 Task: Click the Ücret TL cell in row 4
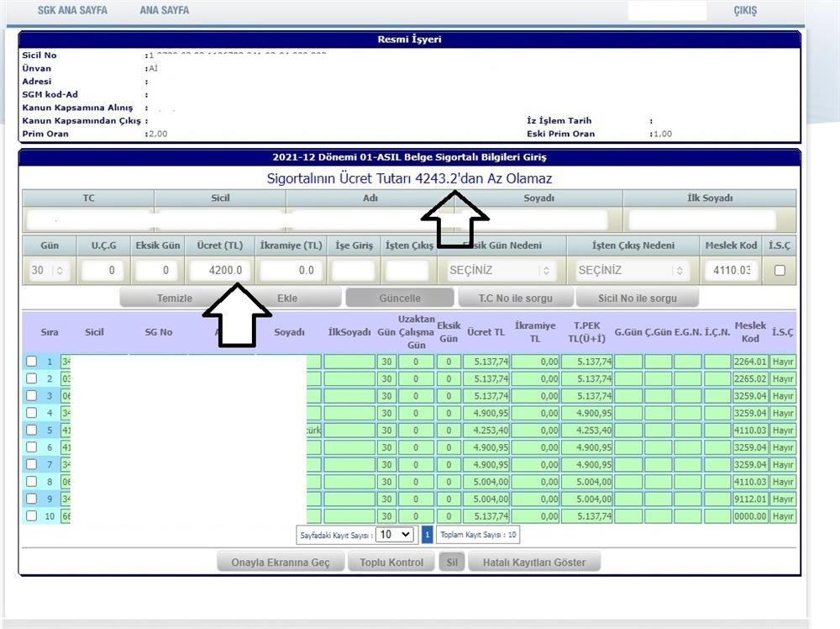(486, 413)
